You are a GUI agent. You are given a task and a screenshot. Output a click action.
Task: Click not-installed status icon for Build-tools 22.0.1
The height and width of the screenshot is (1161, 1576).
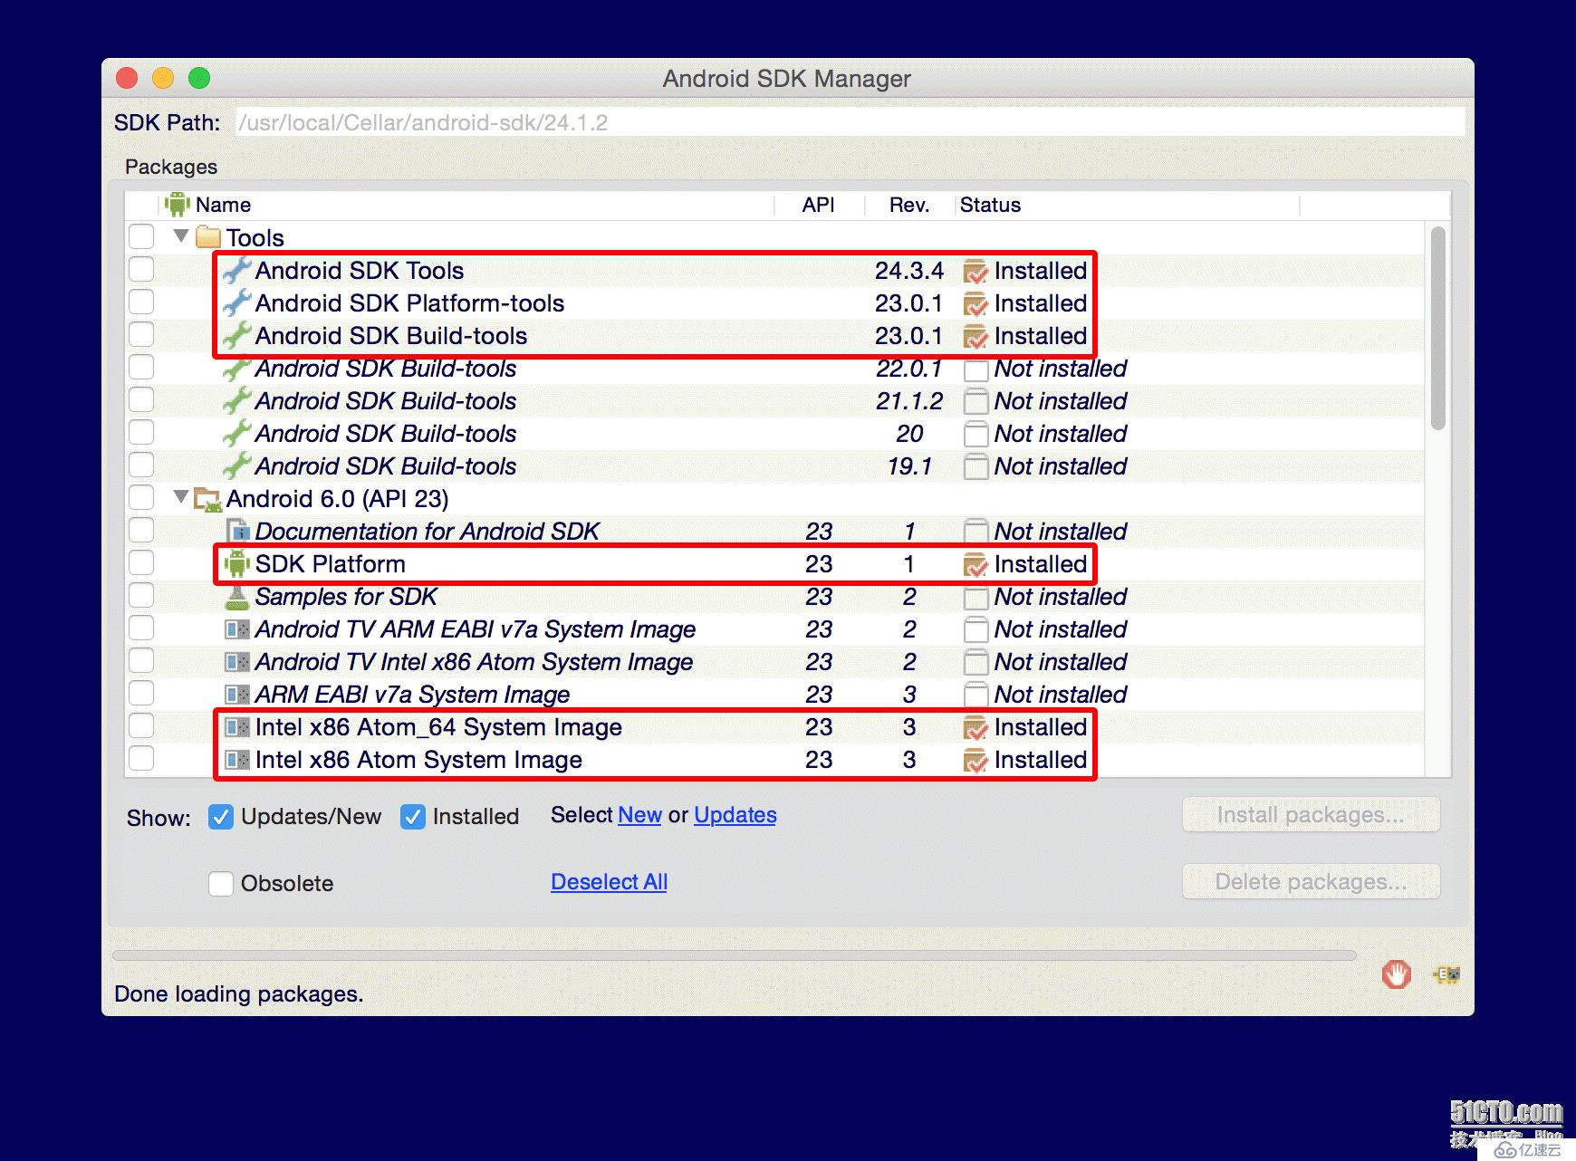tap(975, 369)
